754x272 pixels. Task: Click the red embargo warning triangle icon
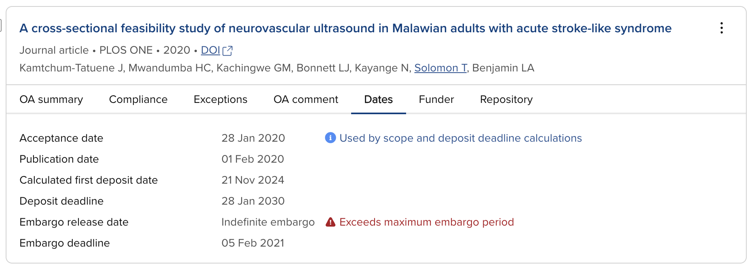[x=331, y=222]
